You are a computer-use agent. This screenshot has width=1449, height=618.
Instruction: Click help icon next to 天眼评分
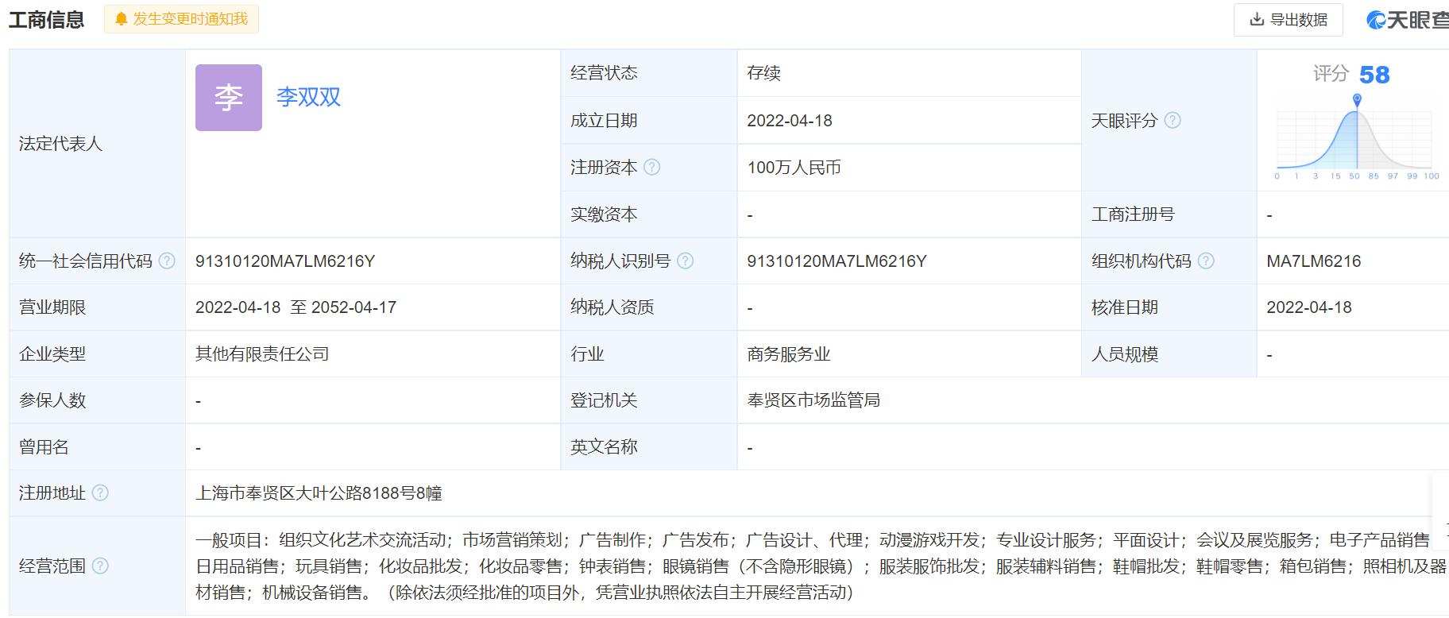pos(1173,121)
